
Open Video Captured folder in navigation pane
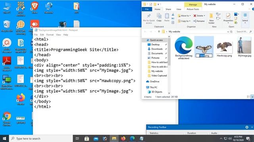click(159, 75)
